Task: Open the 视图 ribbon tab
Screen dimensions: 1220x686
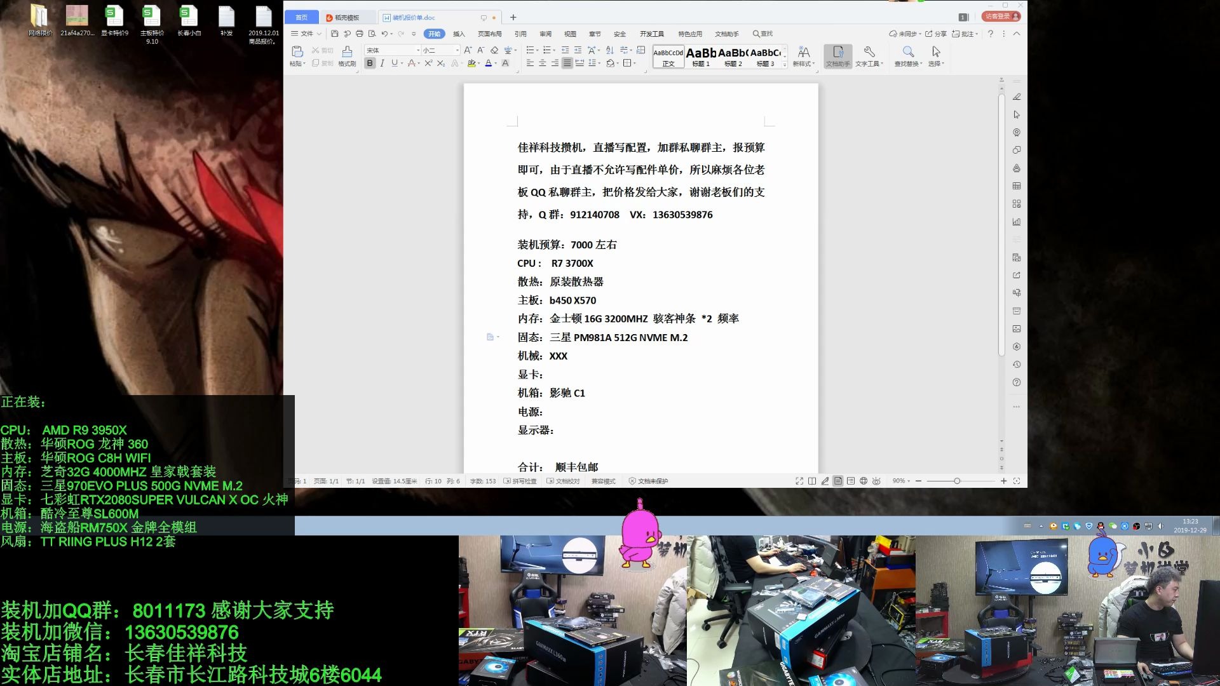Action: click(570, 34)
